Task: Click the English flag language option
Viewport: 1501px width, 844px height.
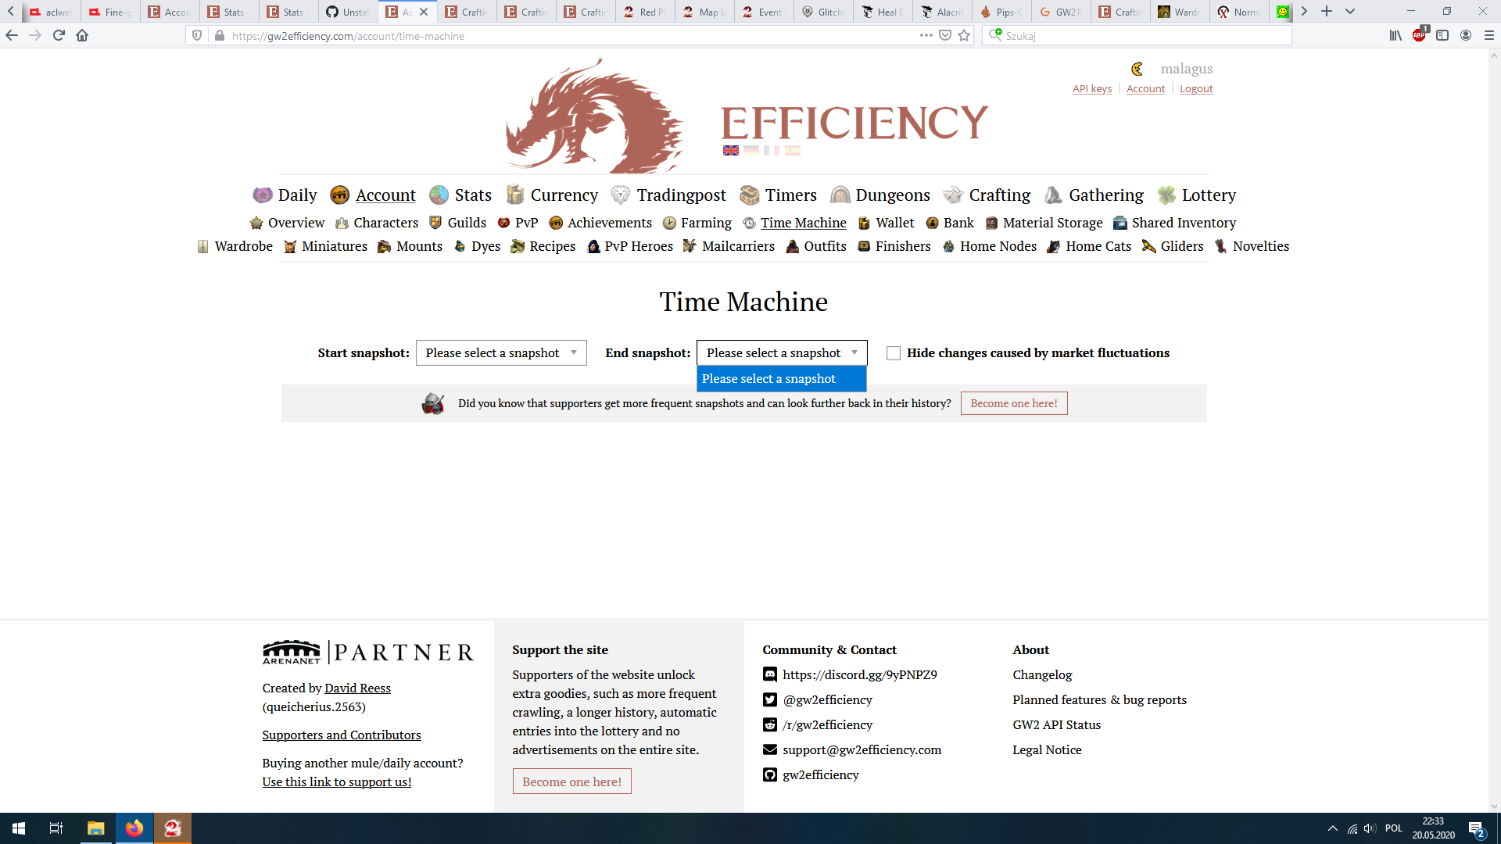Action: pos(730,150)
